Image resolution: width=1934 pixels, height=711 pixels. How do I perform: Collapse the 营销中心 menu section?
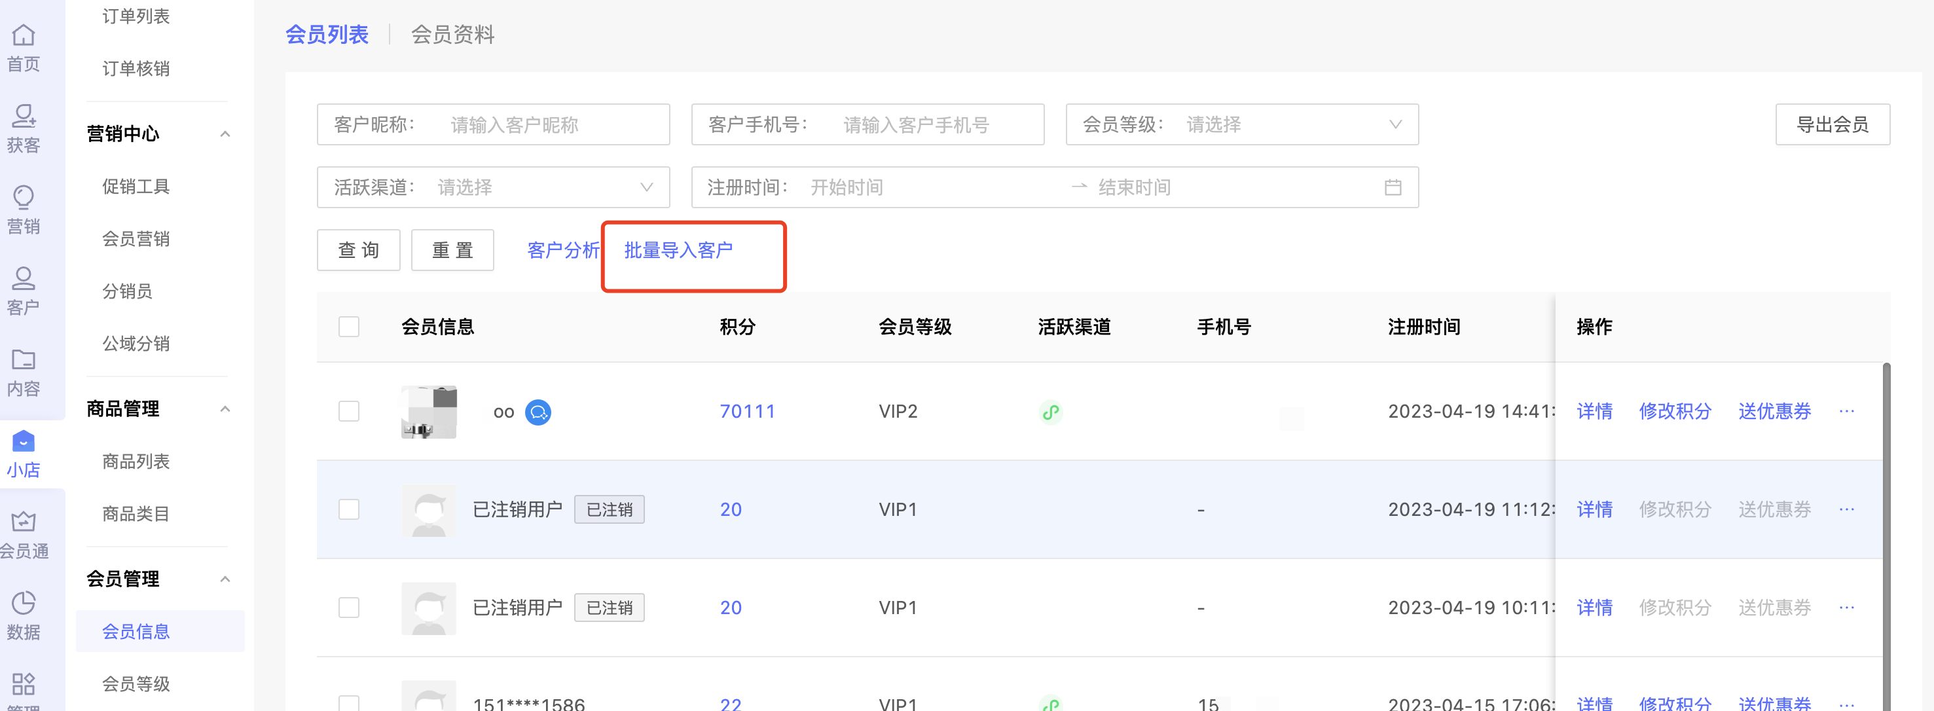(225, 134)
